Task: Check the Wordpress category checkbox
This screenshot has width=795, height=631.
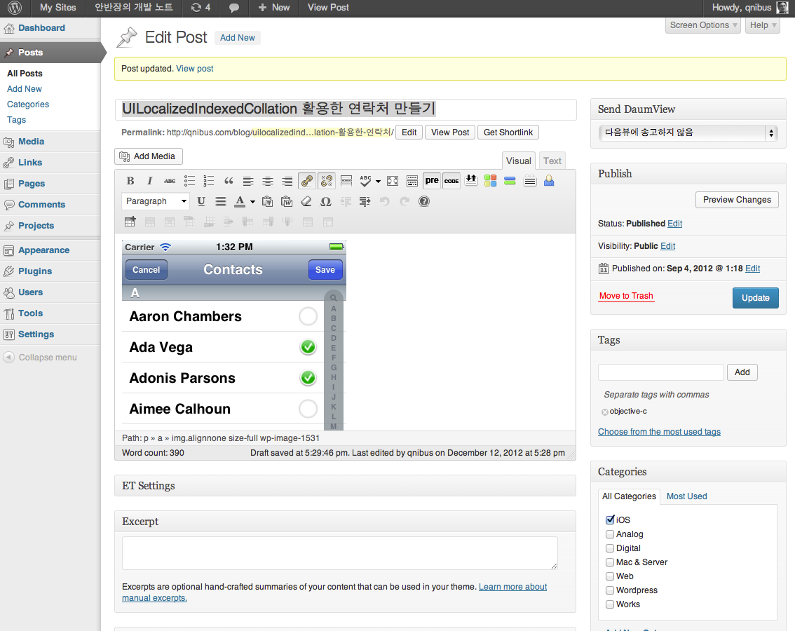Action: coord(610,590)
